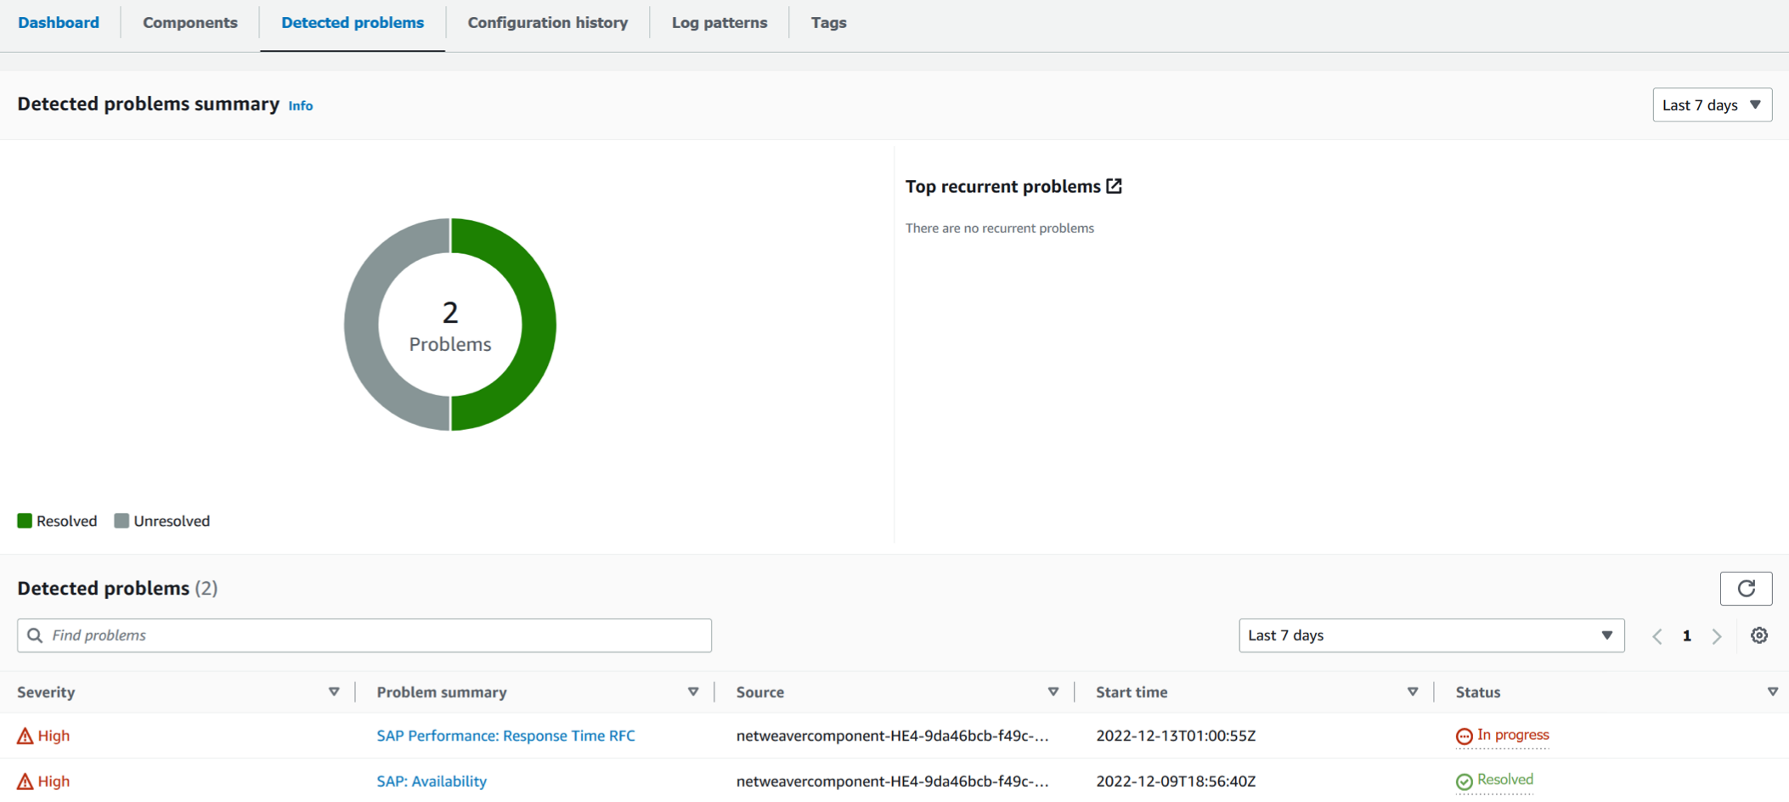Image resolution: width=1789 pixels, height=802 pixels.
Task: Click the Info link next to summary heading
Action: tap(300, 105)
